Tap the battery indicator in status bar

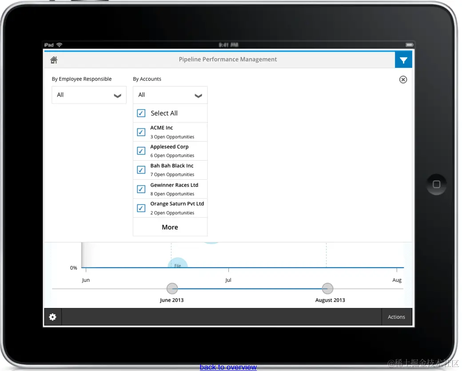409,45
